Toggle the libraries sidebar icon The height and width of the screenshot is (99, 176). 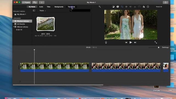(x=34, y=10)
